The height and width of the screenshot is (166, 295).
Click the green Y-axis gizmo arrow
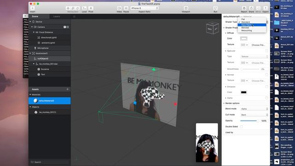coord(153,70)
